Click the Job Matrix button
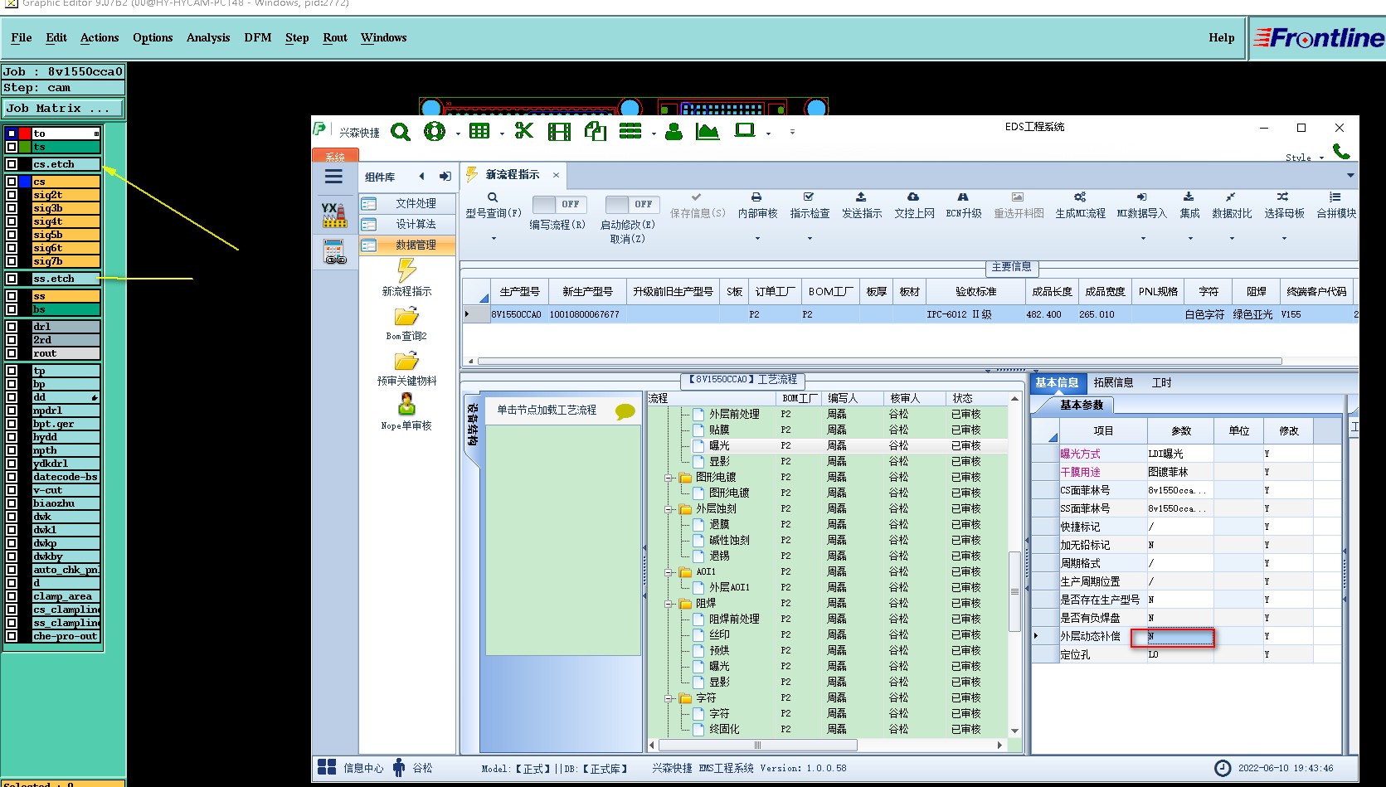Image resolution: width=1386 pixels, height=787 pixels. [x=63, y=108]
